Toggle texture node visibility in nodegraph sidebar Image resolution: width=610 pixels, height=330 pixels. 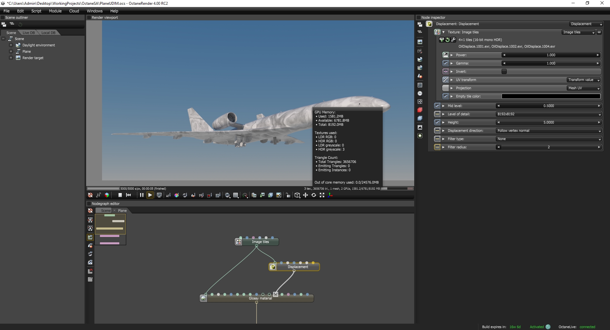90,262
